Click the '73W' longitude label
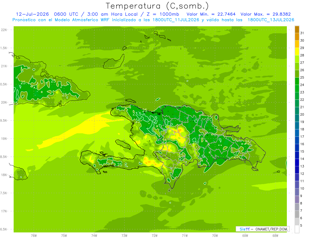Image resolution: width=309 pixels, height=239 pixels. (124, 235)
